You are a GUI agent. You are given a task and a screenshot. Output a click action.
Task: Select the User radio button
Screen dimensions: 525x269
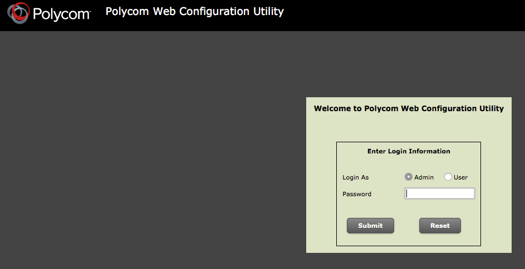(448, 177)
